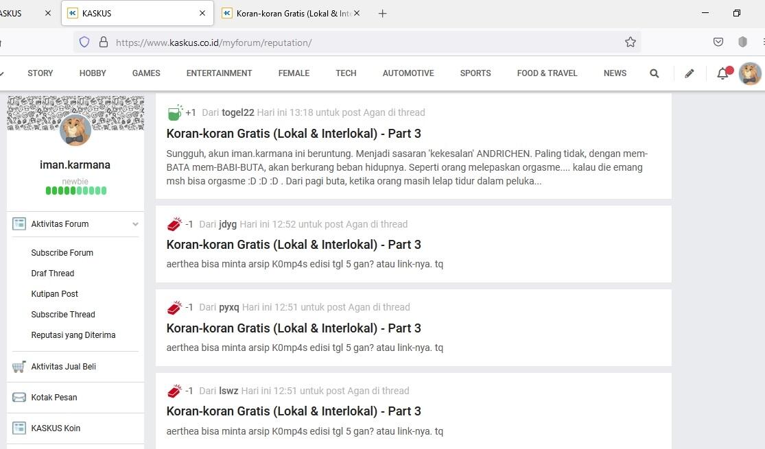Open Kotak Pesan inbox
Viewport: 765px width, 449px height.
point(54,398)
